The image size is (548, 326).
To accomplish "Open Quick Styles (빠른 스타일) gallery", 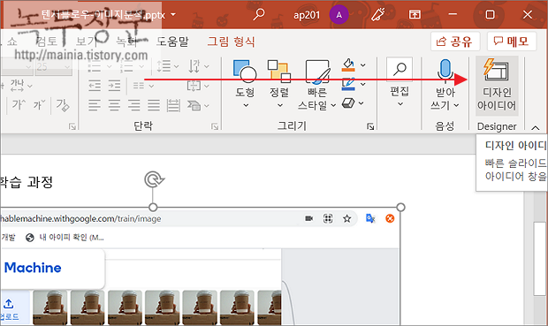I will [x=317, y=85].
